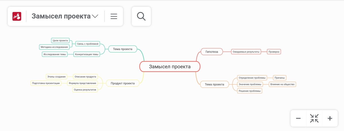Viewport: 344px width, 131px height.
Task: Click the "Конкретизация темы" node
Action: 87,54
